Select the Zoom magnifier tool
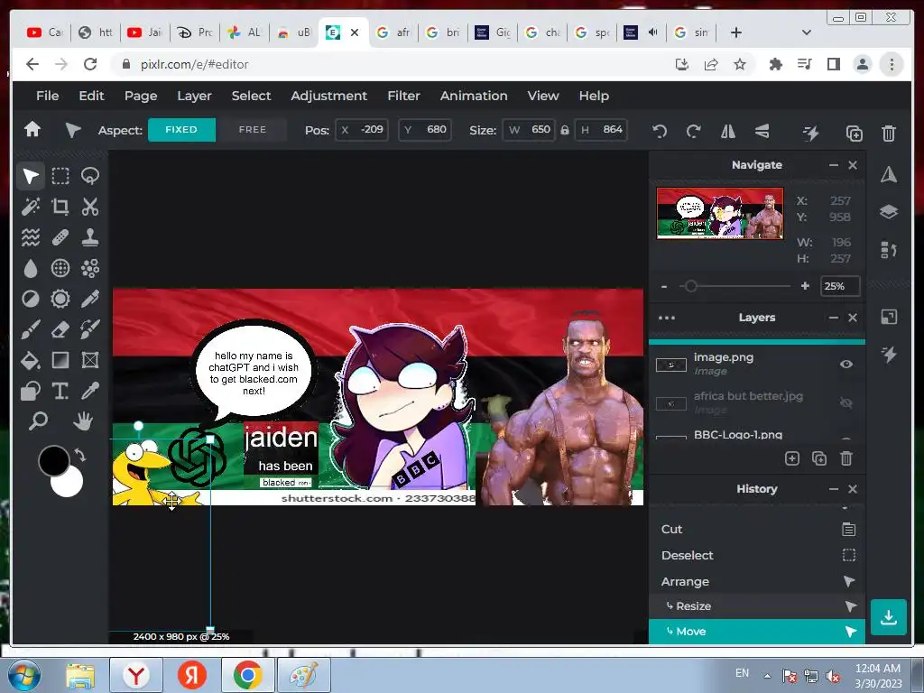The height and width of the screenshot is (693, 924). [x=38, y=420]
